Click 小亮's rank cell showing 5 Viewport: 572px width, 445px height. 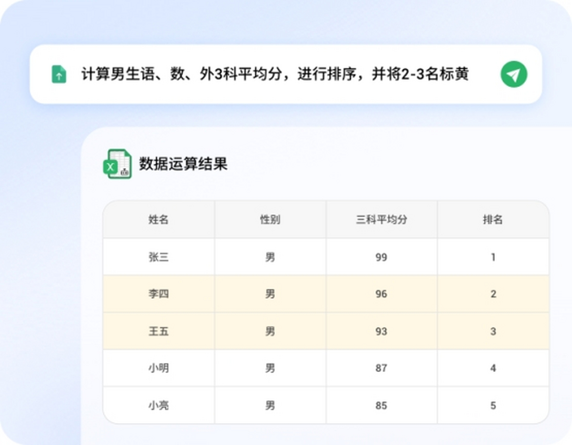pyautogui.click(x=493, y=405)
